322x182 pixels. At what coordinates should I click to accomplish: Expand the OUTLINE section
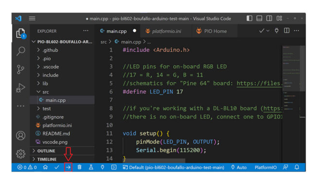pos(62,151)
